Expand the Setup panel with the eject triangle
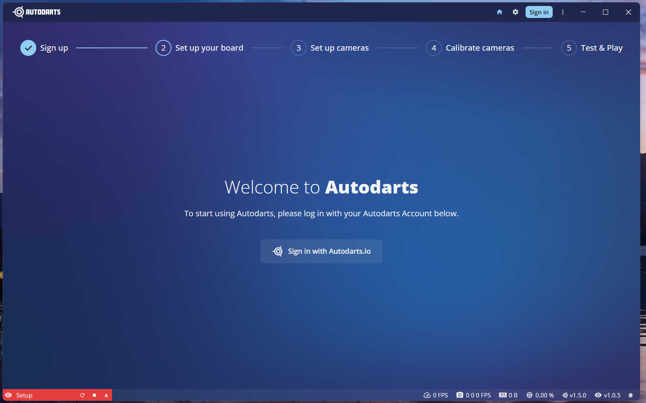The height and width of the screenshot is (403, 646). coord(106,395)
